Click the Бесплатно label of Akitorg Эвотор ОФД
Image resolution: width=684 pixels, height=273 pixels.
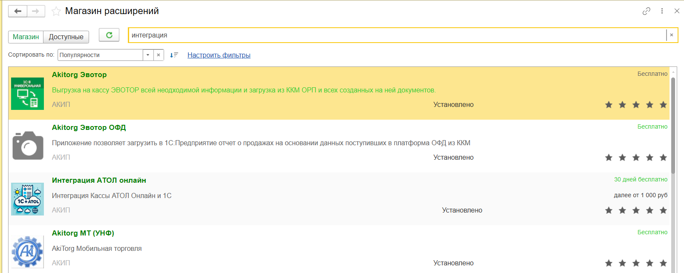point(652,126)
